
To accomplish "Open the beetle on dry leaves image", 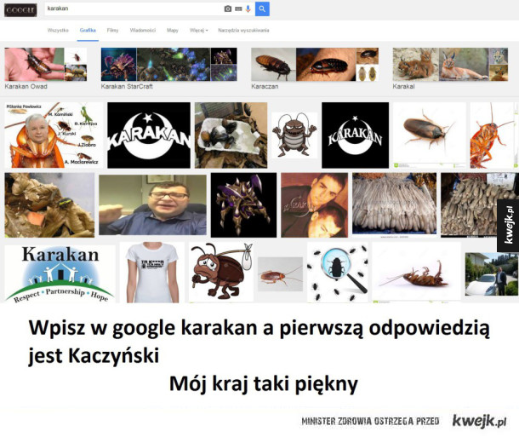I will tap(49, 205).
